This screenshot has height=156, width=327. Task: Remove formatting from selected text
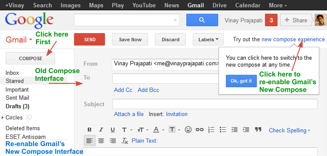click(x=125, y=141)
